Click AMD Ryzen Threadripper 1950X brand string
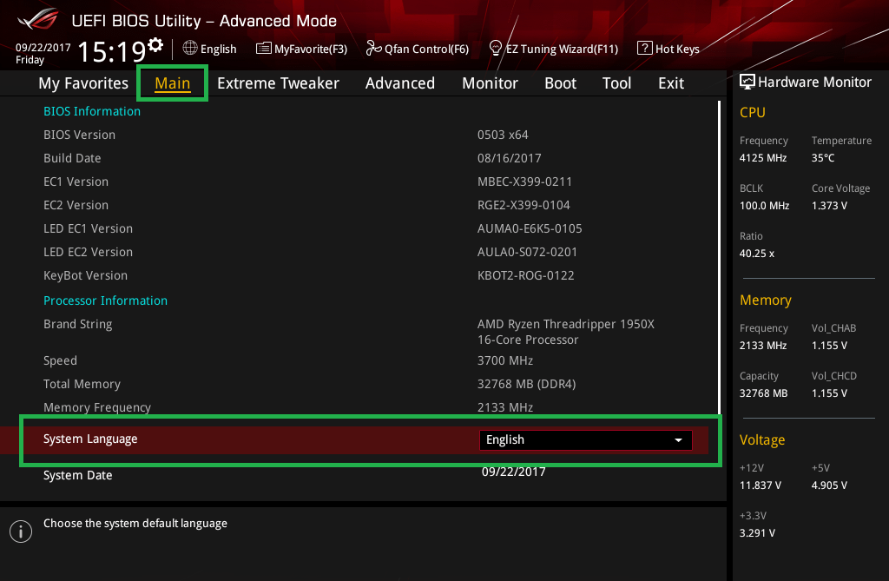Screen dimensions: 889x581 [x=566, y=332]
